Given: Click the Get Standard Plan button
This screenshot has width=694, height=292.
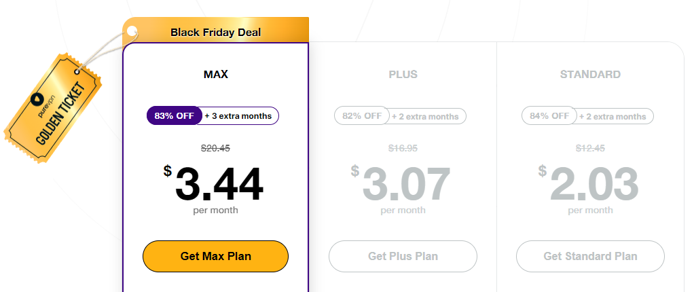Looking at the screenshot, I should [590, 256].
